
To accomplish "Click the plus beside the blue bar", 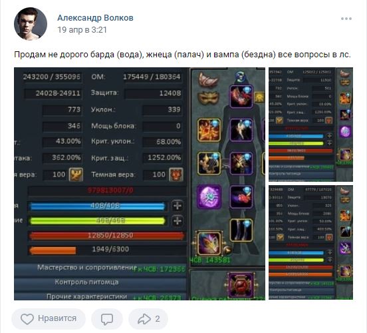I will pos(177,206).
